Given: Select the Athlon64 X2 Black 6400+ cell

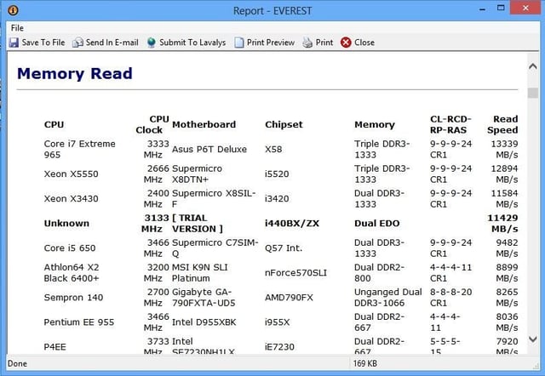Looking at the screenshot, I should point(72,272).
